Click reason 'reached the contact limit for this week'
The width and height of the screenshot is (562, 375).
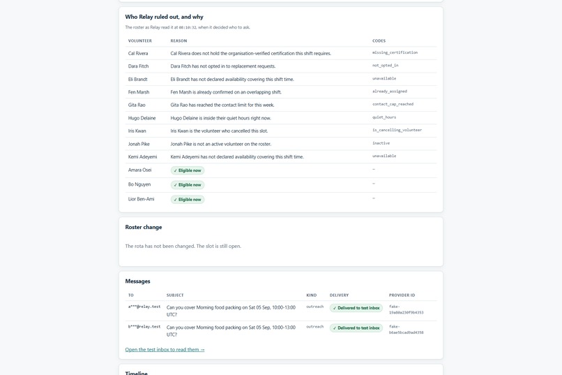coord(222,105)
